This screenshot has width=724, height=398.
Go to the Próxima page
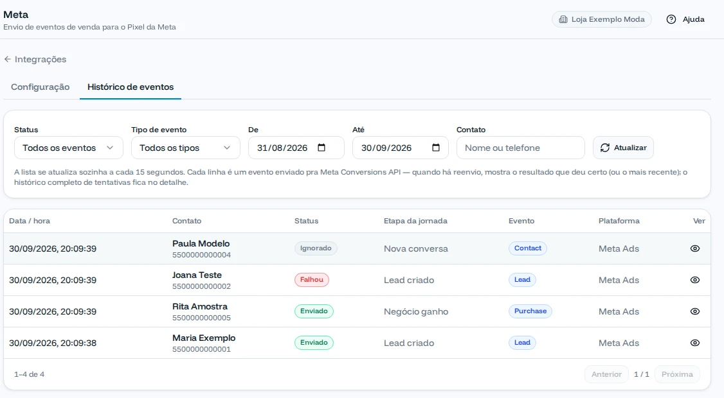pyautogui.click(x=677, y=374)
